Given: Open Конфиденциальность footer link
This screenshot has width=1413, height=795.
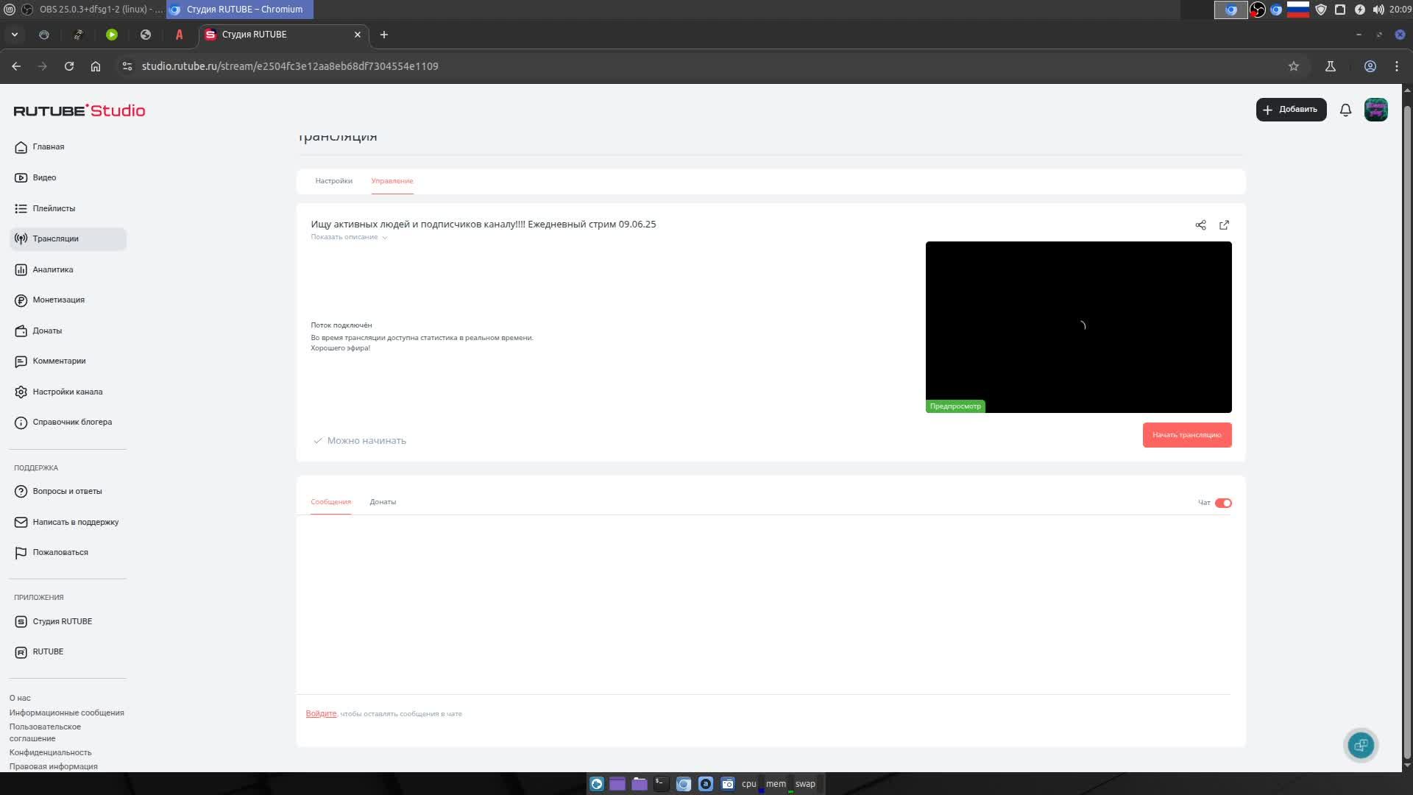Looking at the screenshot, I should [50, 752].
